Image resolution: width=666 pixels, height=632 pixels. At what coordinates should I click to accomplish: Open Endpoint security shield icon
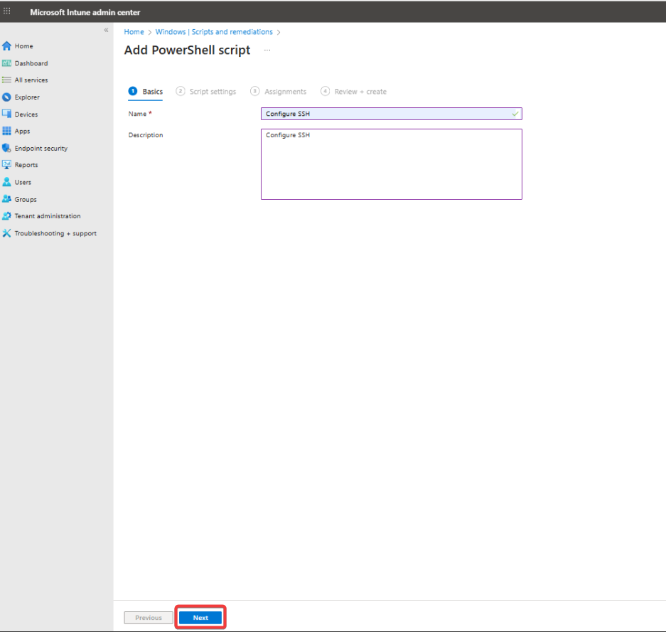[x=7, y=149]
